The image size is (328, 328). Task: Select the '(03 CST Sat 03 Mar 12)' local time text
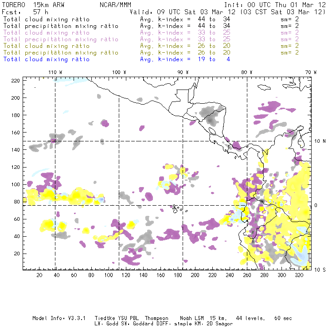[283, 12]
